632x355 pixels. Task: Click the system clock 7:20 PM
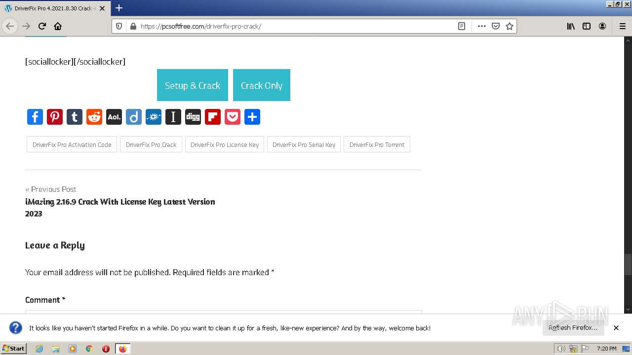(x=607, y=349)
